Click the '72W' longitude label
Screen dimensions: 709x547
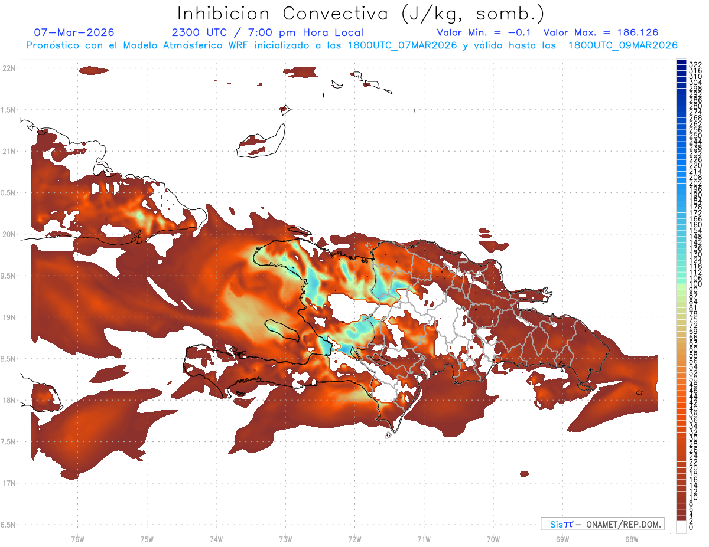(x=354, y=539)
